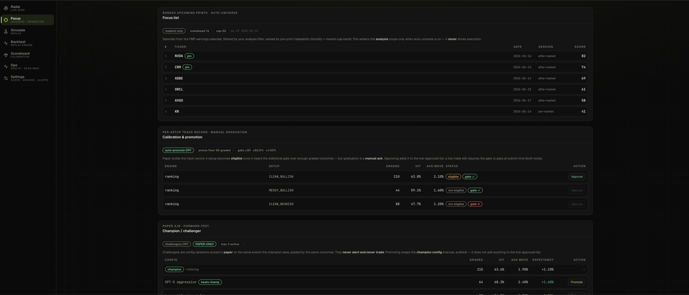Click the lookahead 7d chip
The image size is (689, 295).
tap(199, 31)
